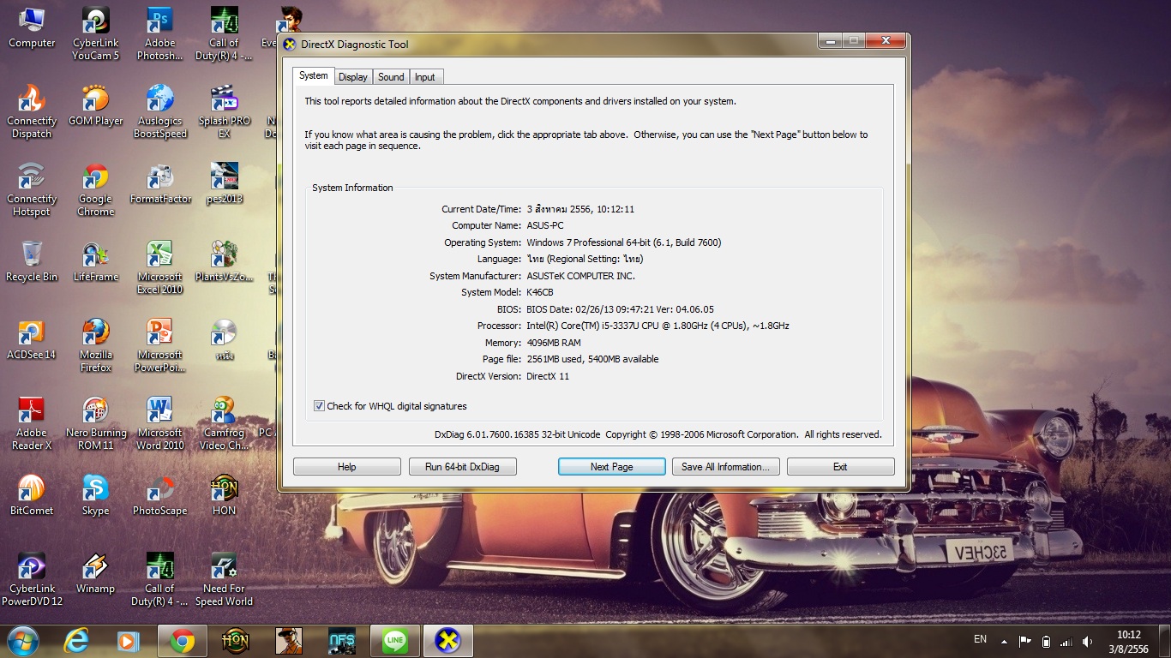Click the ASUSTeK COMPUTER INC. manufacturer value

pyautogui.click(x=581, y=276)
